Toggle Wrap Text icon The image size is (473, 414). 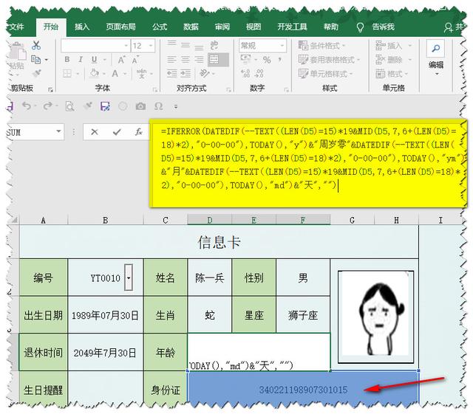214,46
